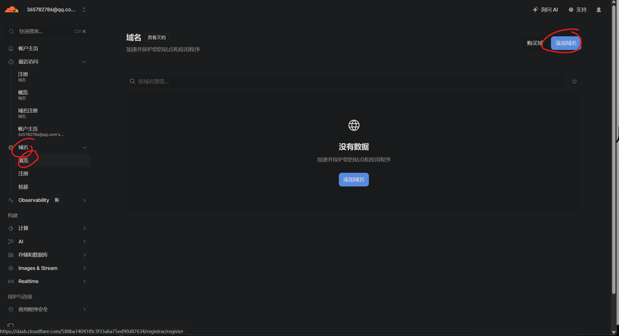
Task: Click the center 添加域名 button under 没有数据
Action: coord(354,179)
